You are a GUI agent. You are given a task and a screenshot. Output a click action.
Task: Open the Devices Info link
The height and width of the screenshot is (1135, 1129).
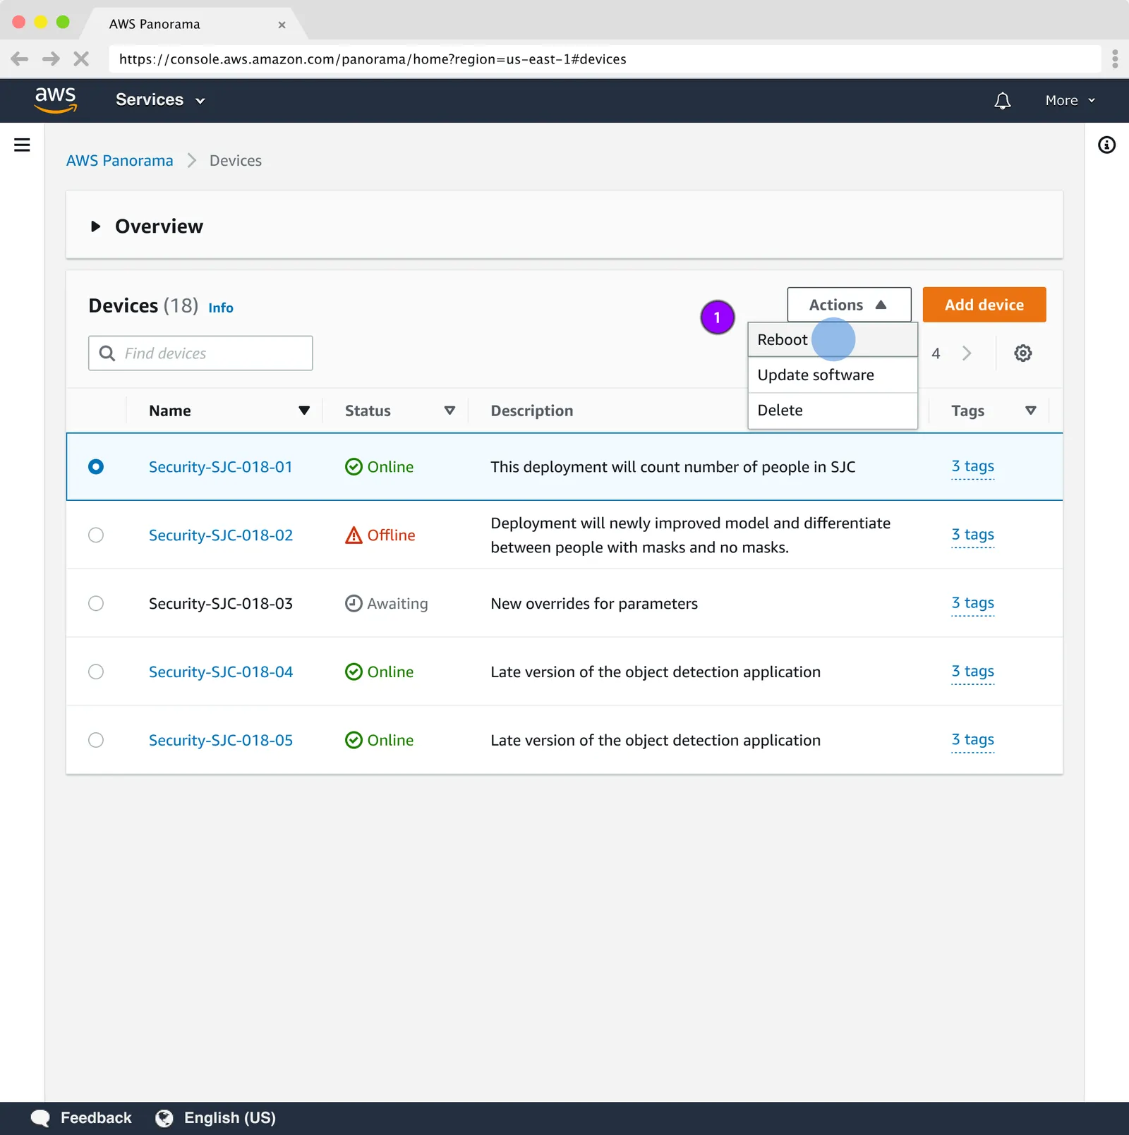click(x=221, y=308)
